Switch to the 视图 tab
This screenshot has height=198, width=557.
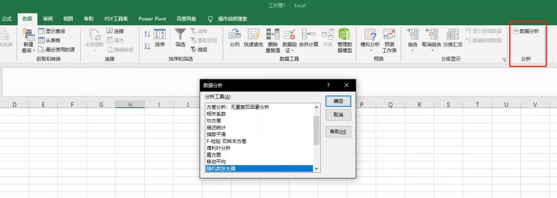click(68, 19)
